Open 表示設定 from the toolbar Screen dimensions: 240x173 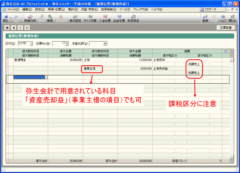75,18
